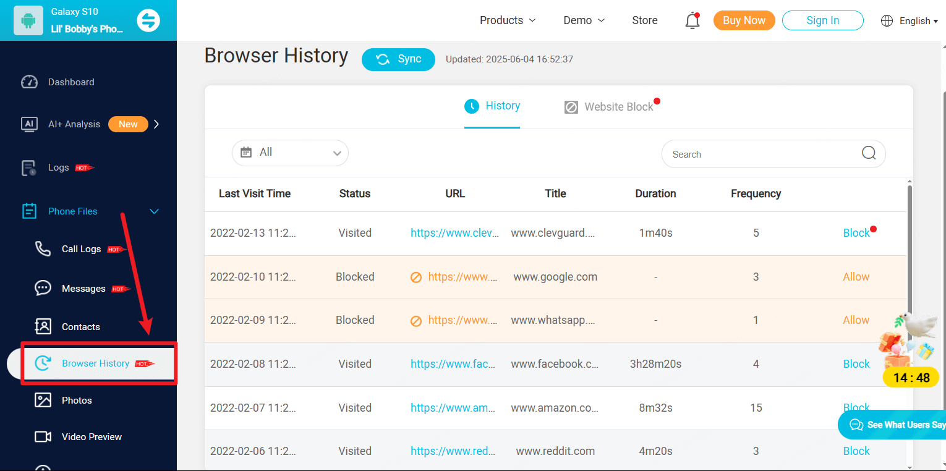Open the amazon URL link
The width and height of the screenshot is (946, 471).
[x=453, y=408]
